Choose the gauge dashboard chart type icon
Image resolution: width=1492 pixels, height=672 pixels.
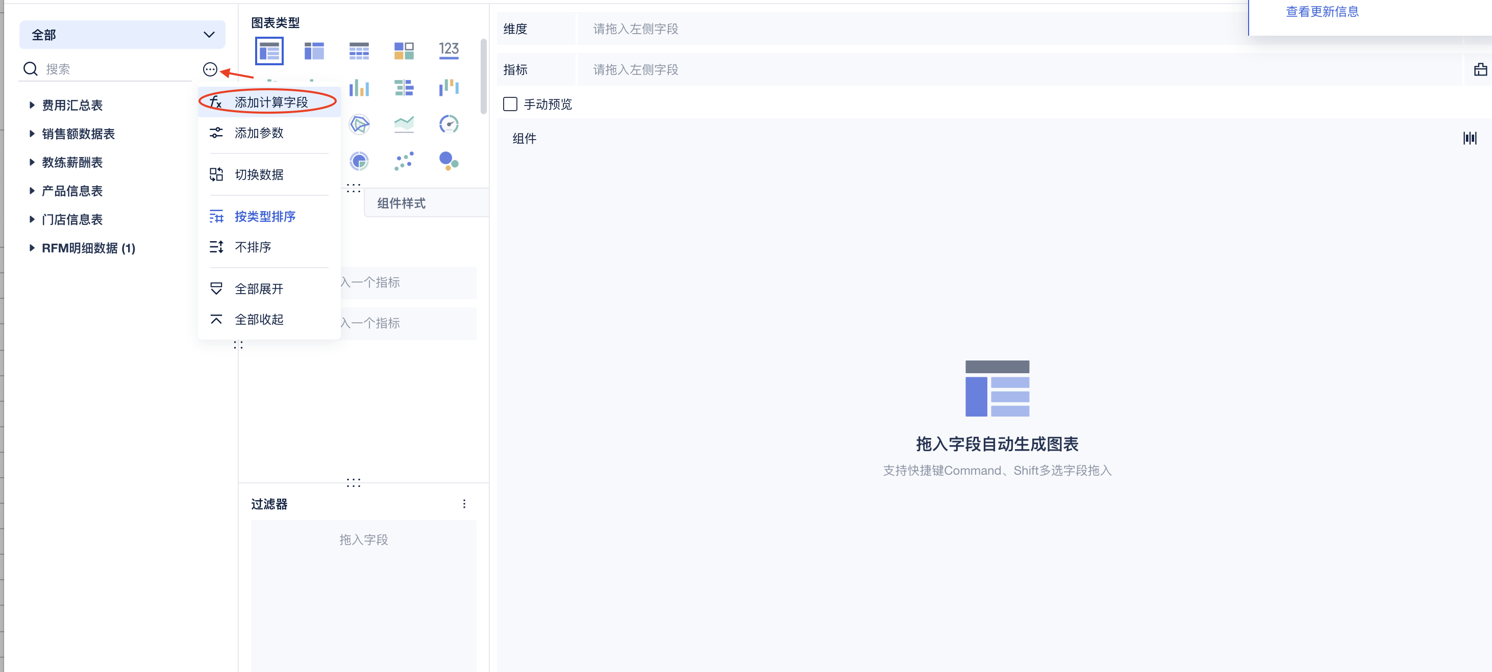pos(449,124)
